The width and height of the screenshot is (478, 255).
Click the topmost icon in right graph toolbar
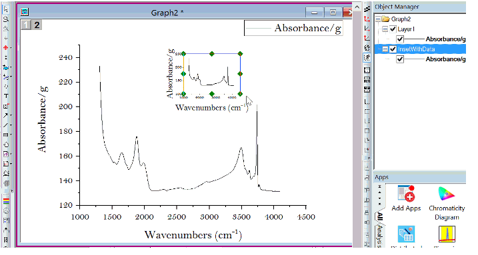(367, 9)
